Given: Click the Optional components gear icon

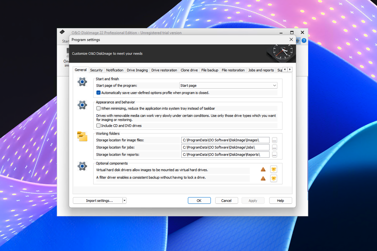Looking at the screenshot, I should click(x=82, y=166).
